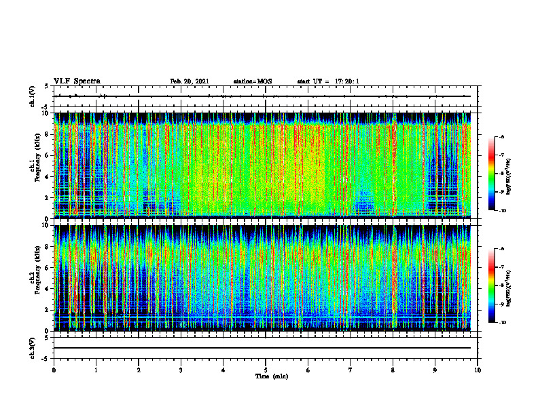Click the "-6" label on ch.1 color bar

(x=501, y=136)
